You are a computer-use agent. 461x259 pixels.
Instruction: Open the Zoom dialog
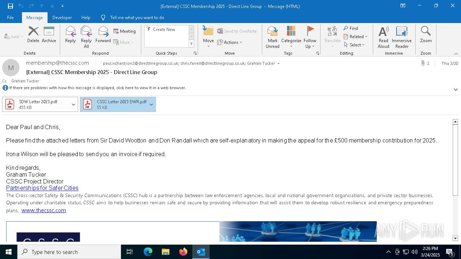click(x=426, y=35)
